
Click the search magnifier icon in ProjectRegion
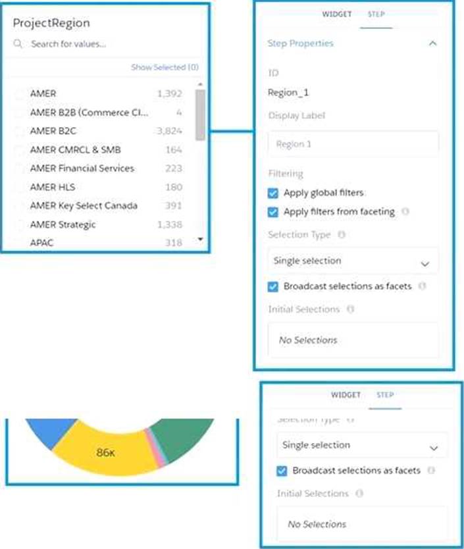(18, 45)
